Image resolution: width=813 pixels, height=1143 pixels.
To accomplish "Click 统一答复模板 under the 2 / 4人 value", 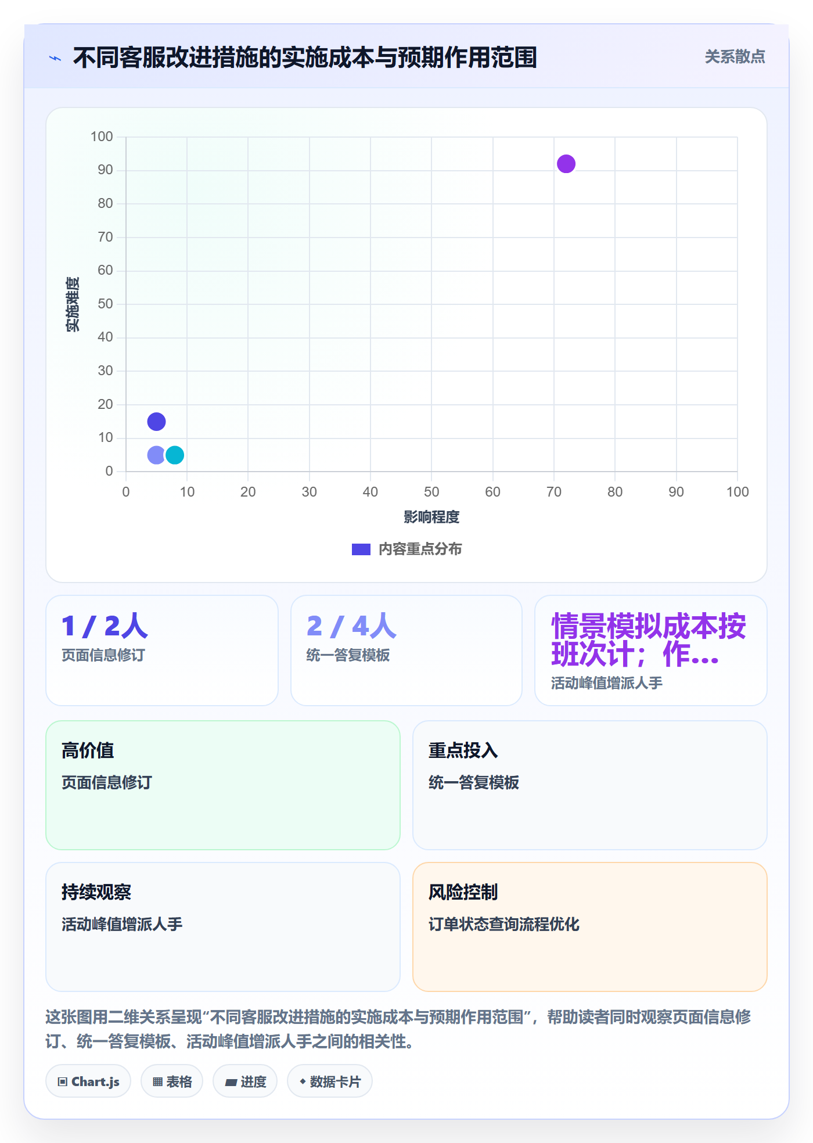I will 348,655.
